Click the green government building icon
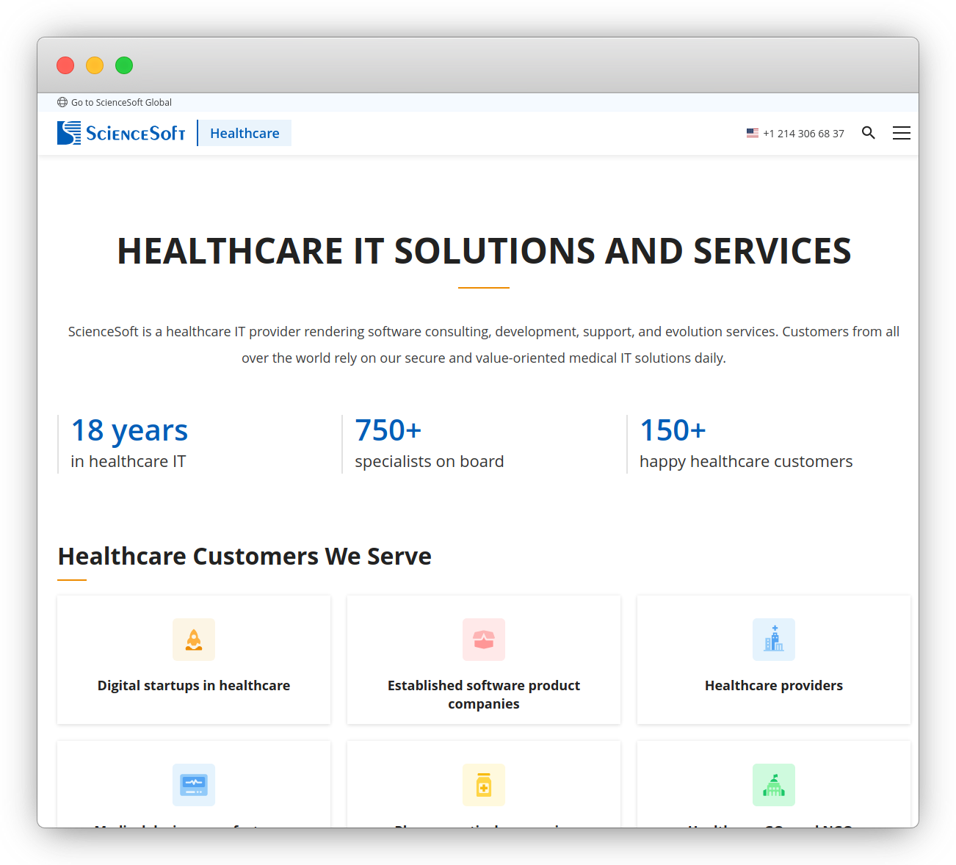The width and height of the screenshot is (956, 865). 774,785
